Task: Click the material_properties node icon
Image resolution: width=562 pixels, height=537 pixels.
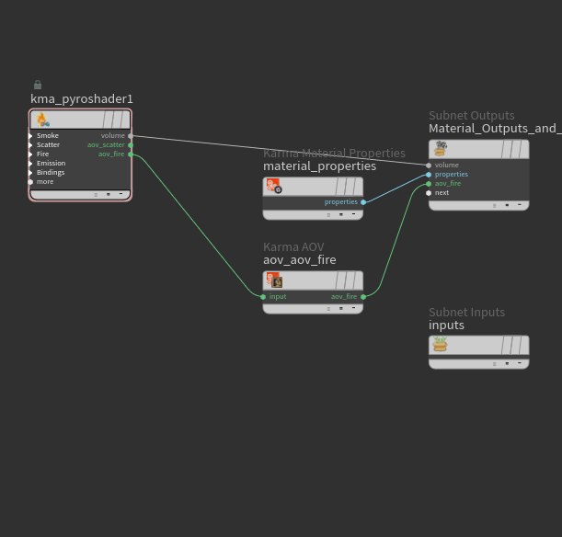Action: pos(274,187)
